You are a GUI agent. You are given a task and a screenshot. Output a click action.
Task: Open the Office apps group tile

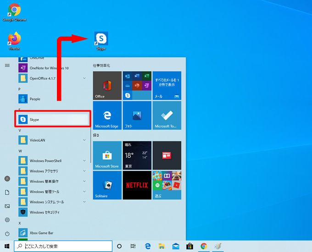[x=137, y=86]
